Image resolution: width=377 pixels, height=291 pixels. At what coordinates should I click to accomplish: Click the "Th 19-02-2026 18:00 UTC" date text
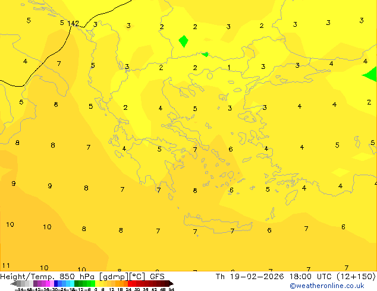point(273,276)
